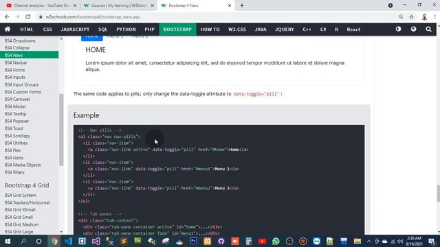Close the Bootstrap 4 Navs tab

click(x=230, y=5)
